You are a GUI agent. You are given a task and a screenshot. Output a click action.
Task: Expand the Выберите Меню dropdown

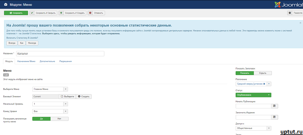click(66, 89)
